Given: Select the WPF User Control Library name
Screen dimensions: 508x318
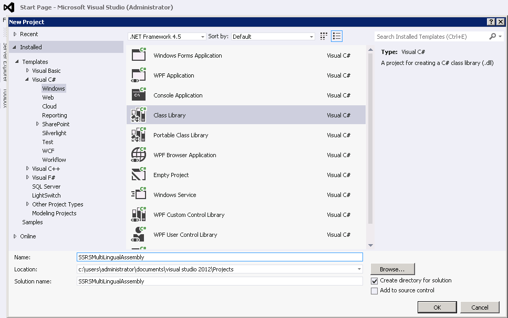Looking at the screenshot, I should tap(185, 235).
